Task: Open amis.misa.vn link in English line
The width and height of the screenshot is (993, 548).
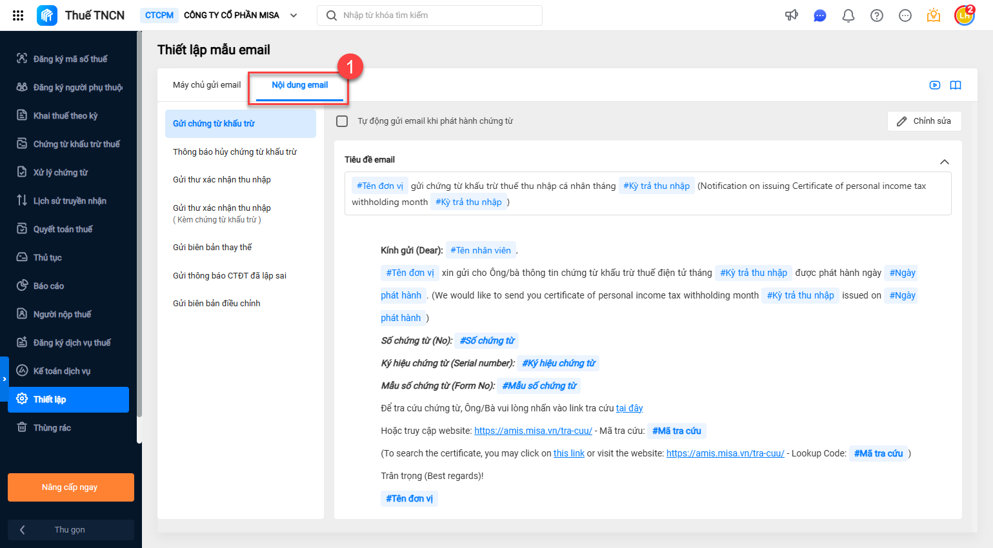Action: tap(725, 453)
